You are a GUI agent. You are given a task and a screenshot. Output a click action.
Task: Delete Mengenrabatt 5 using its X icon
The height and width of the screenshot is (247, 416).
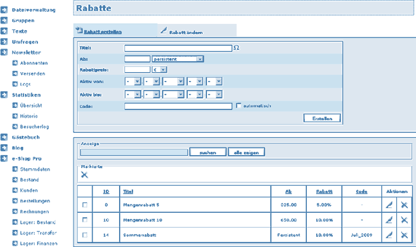click(x=405, y=204)
